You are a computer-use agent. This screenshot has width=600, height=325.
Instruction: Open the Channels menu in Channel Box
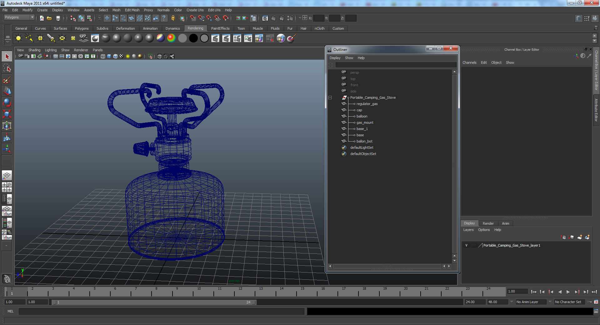tap(469, 63)
